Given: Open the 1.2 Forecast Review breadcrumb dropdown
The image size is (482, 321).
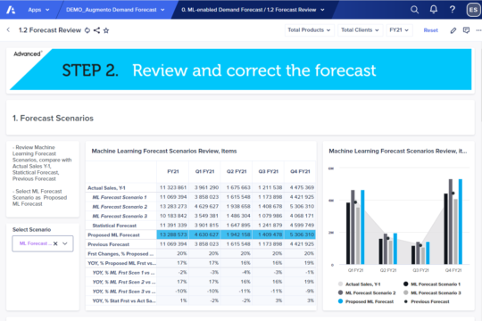Looking at the screenshot, I should (253, 10).
